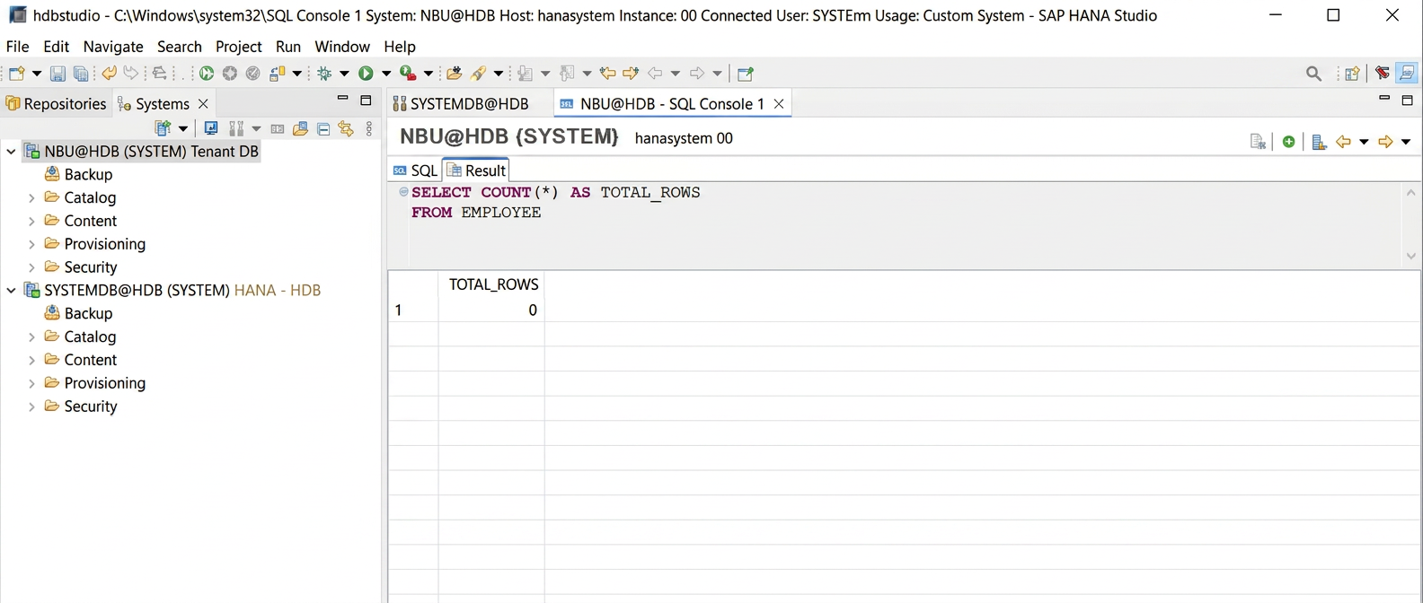Click the orange undo arrow icon
The width and height of the screenshot is (1423, 603).
click(109, 74)
